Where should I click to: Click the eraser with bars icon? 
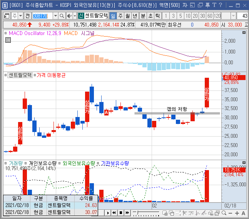pos(211,213)
